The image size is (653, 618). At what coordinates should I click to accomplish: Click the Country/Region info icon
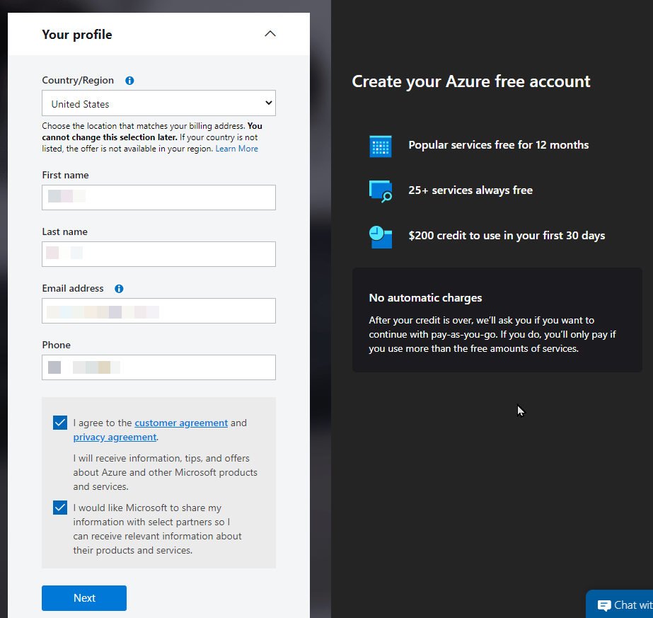[x=129, y=81]
